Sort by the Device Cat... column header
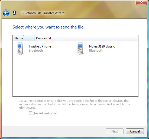 [45, 38]
